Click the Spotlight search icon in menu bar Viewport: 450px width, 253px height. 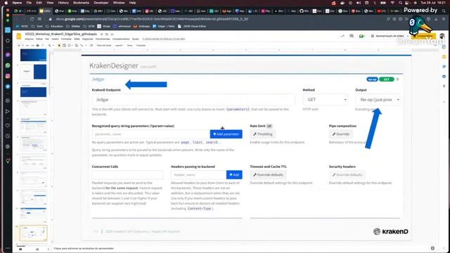click(400, 3)
